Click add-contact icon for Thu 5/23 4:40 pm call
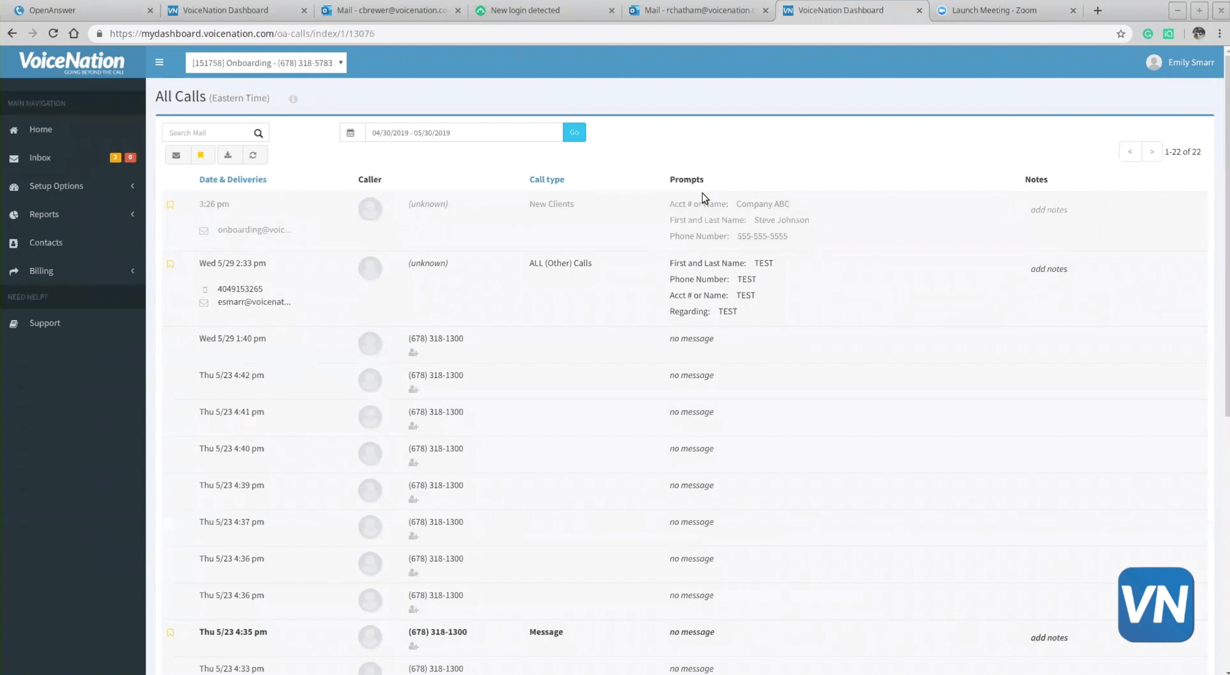 (x=413, y=463)
